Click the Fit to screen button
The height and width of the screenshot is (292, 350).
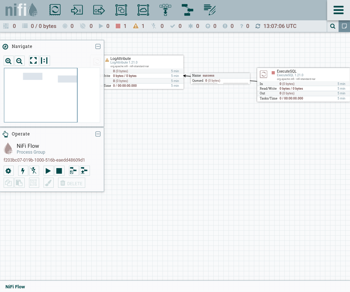pos(33,61)
